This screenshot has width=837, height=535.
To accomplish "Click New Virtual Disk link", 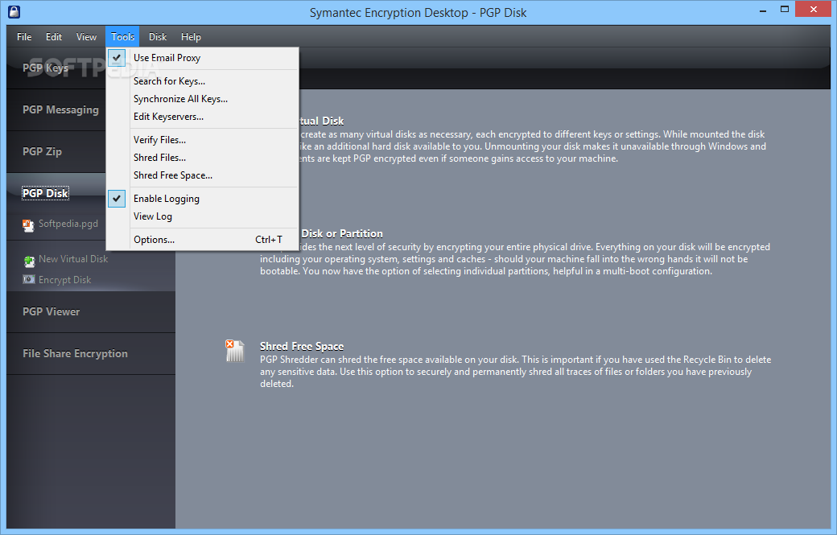I will pyautogui.click(x=73, y=259).
